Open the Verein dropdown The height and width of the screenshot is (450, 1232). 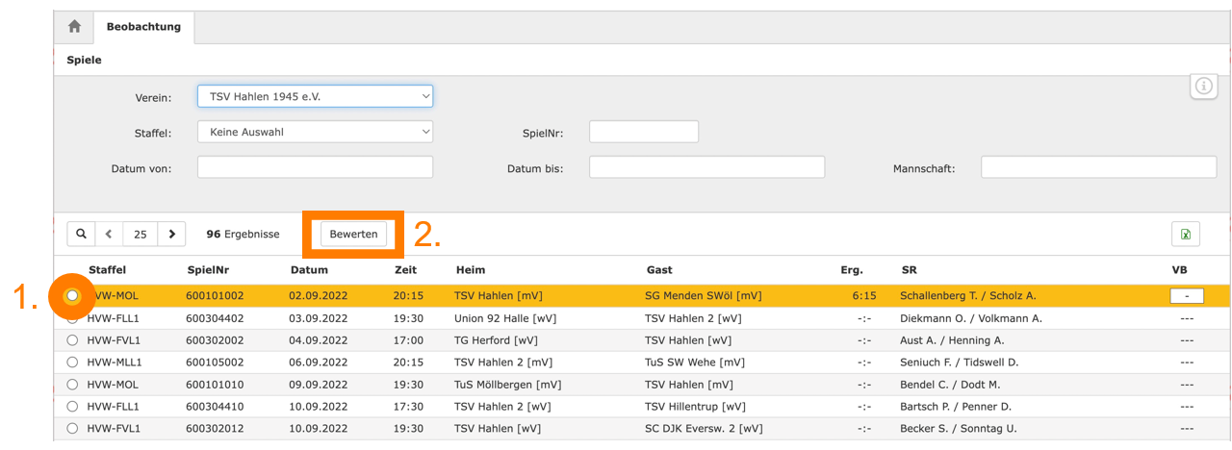315,96
